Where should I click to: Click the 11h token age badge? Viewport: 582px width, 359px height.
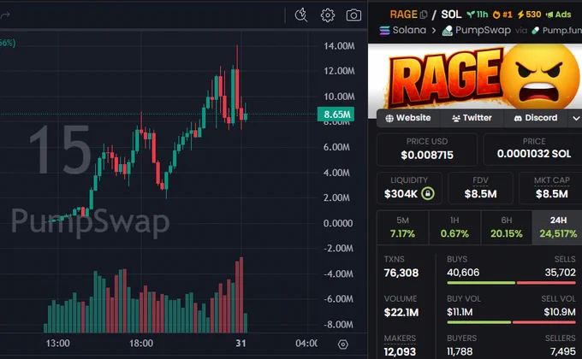(x=478, y=15)
